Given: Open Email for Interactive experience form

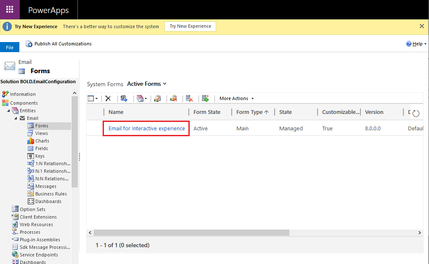Looking at the screenshot, I should 147,129.
